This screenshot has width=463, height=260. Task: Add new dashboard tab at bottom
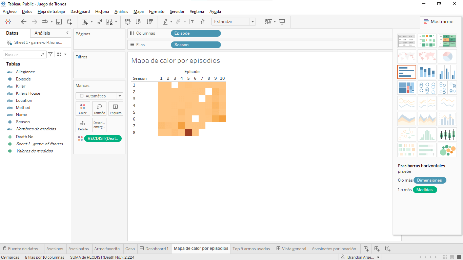(377, 248)
